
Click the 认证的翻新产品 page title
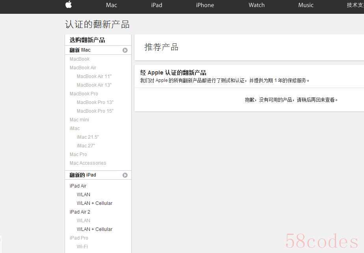(x=97, y=24)
